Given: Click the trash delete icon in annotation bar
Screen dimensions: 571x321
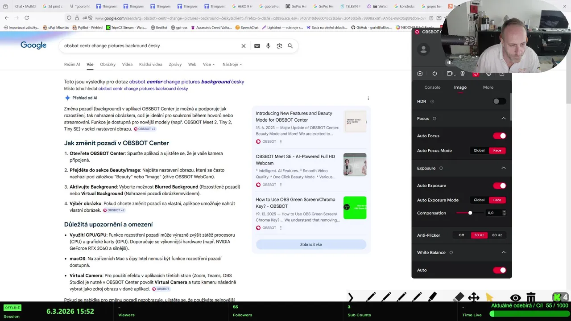Looking at the screenshot, I should 531,297.
